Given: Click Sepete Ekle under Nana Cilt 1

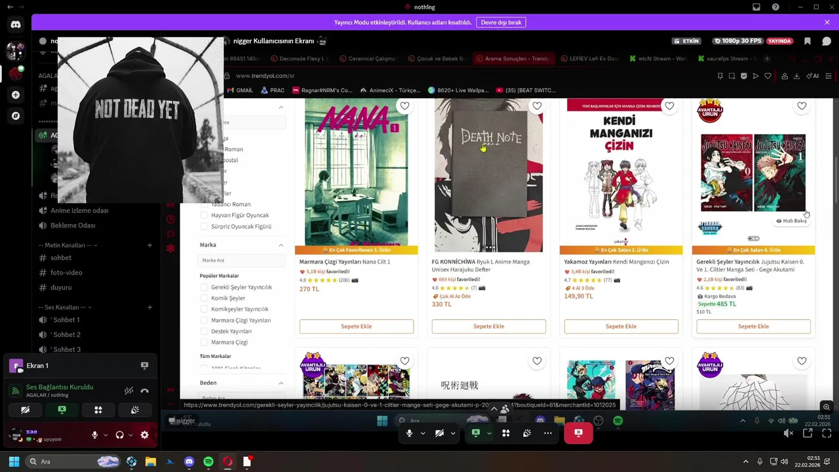Looking at the screenshot, I should pyautogui.click(x=357, y=326).
